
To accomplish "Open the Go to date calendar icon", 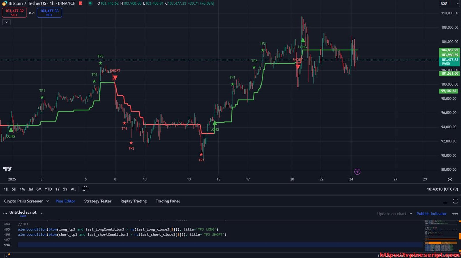I will (85, 189).
